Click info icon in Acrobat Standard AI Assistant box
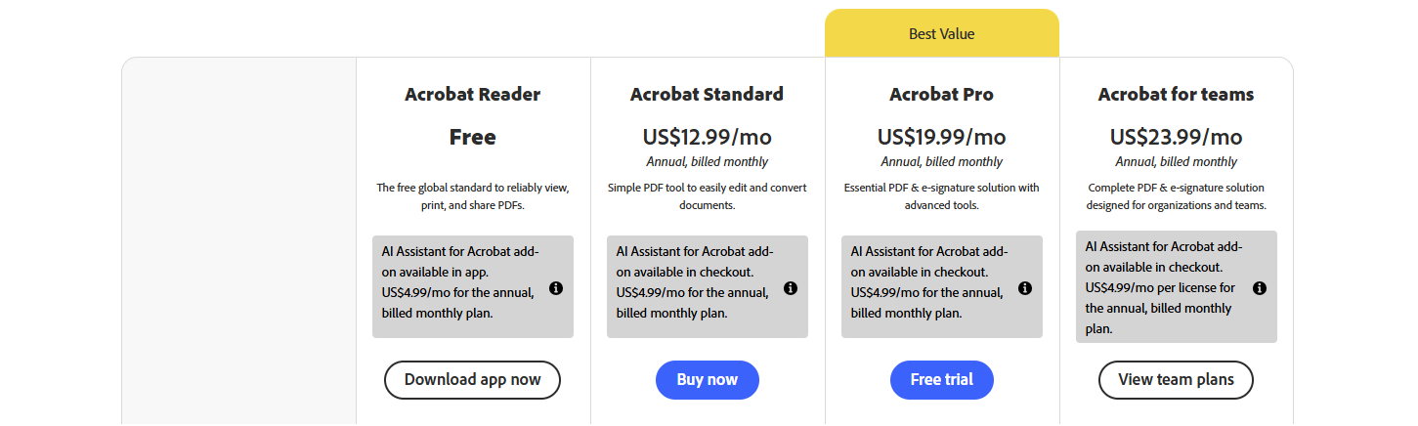1418x426 pixels. (791, 288)
